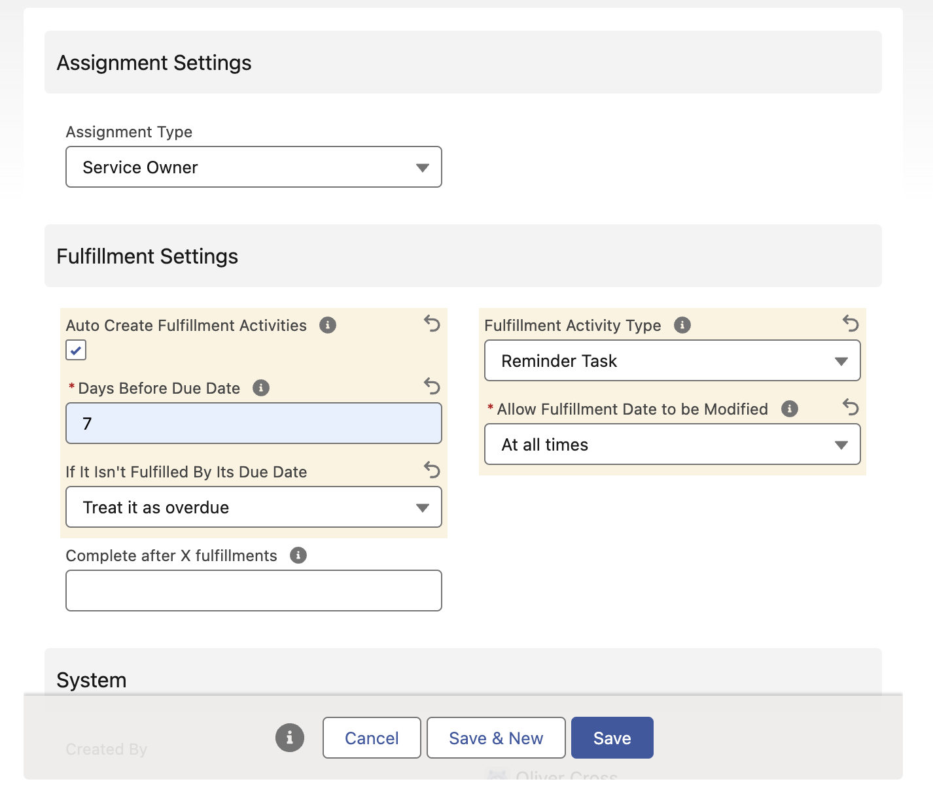Click the Save button
Viewport: 933px width, 790px height.
tap(612, 738)
